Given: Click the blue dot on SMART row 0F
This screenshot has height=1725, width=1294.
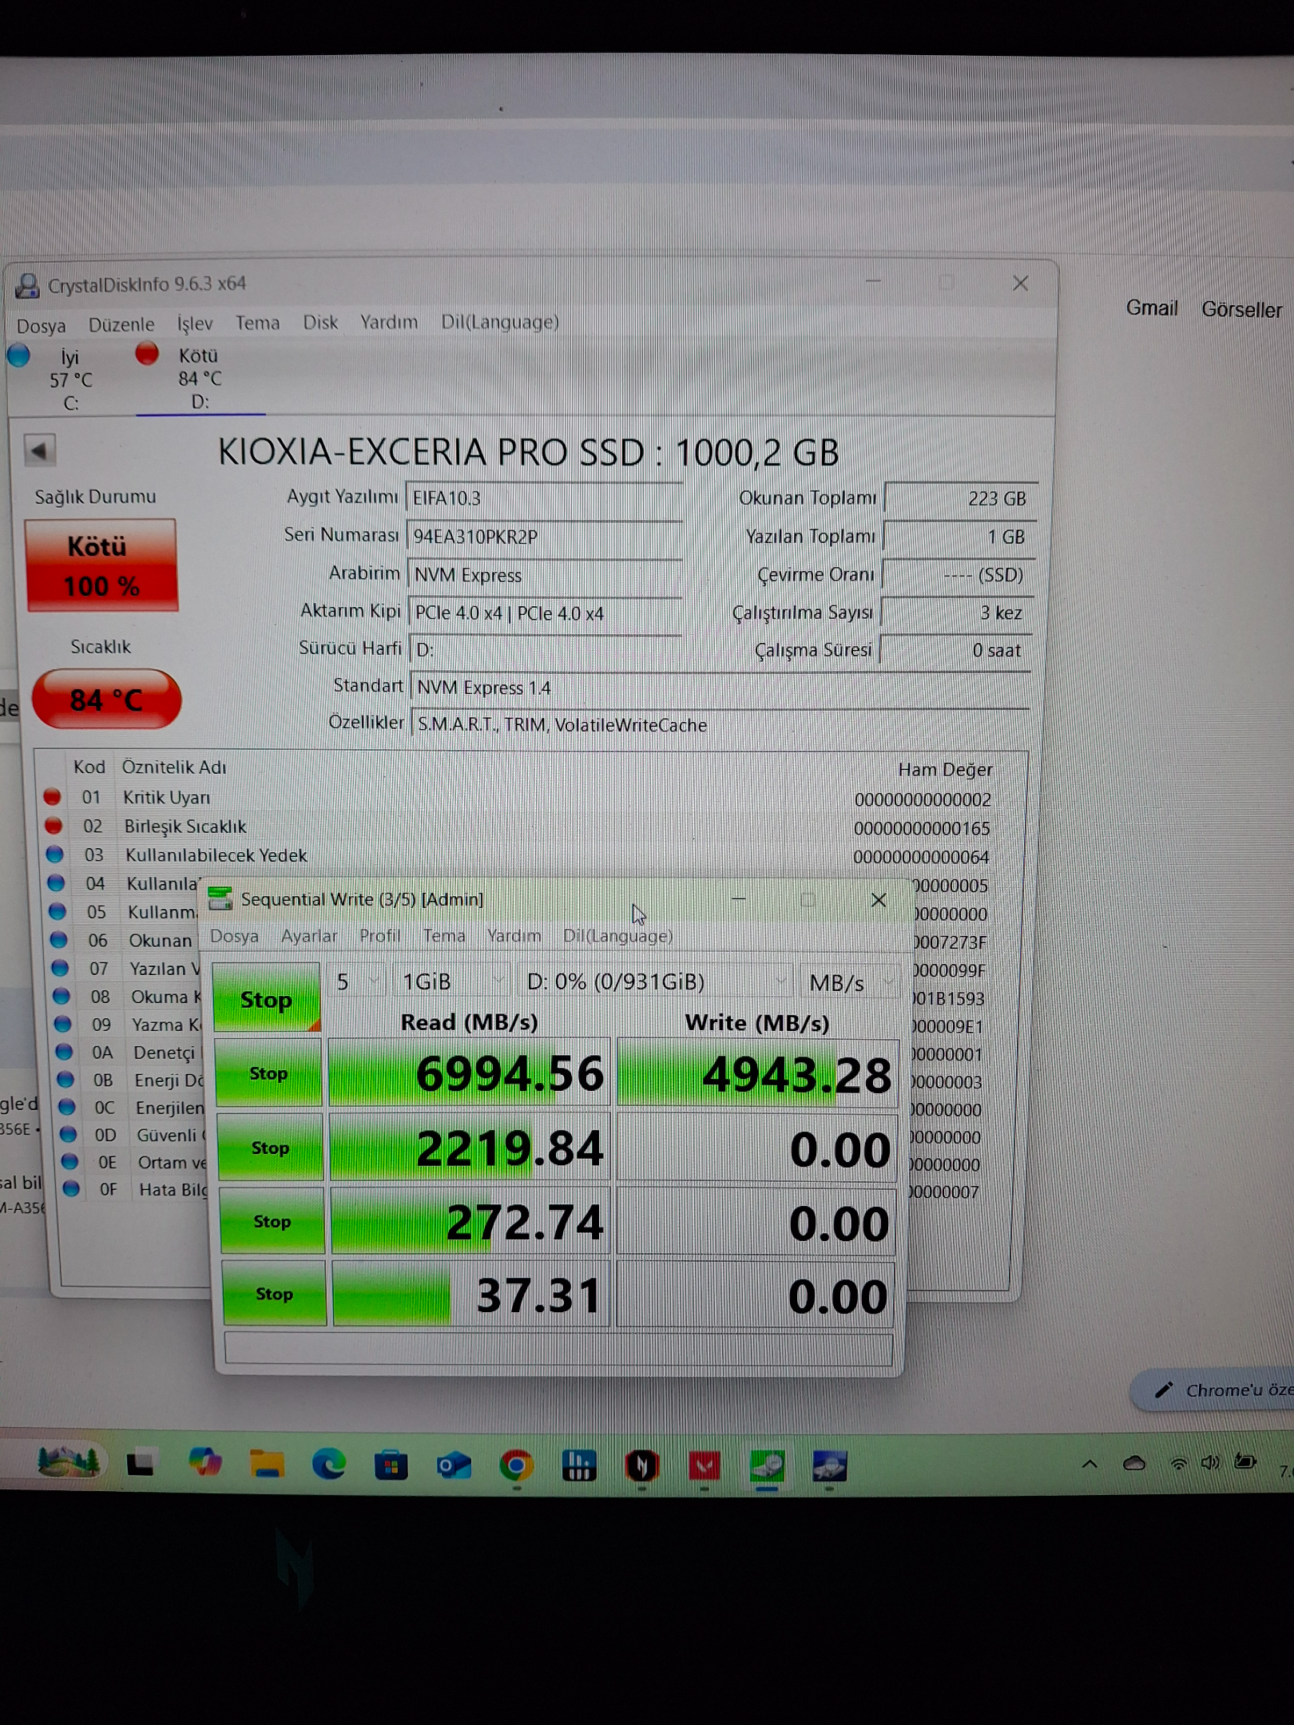Looking at the screenshot, I should (x=71, y=1188).
